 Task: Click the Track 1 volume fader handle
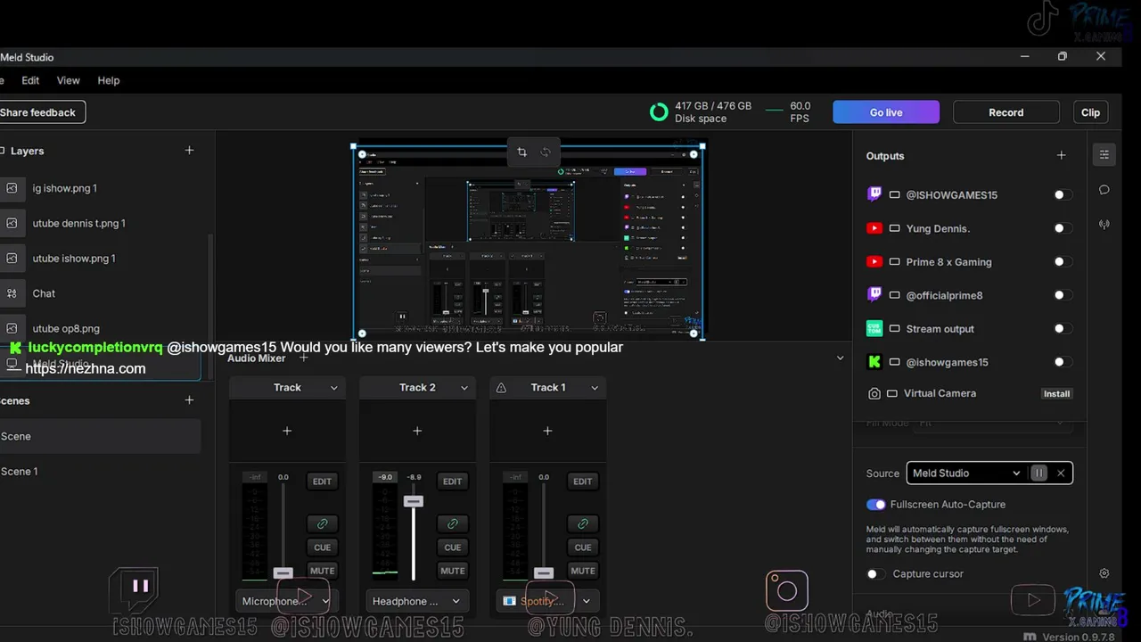tap(543, 572)
